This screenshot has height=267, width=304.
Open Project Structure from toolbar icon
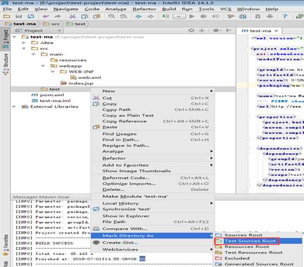(x=243, y=16)
